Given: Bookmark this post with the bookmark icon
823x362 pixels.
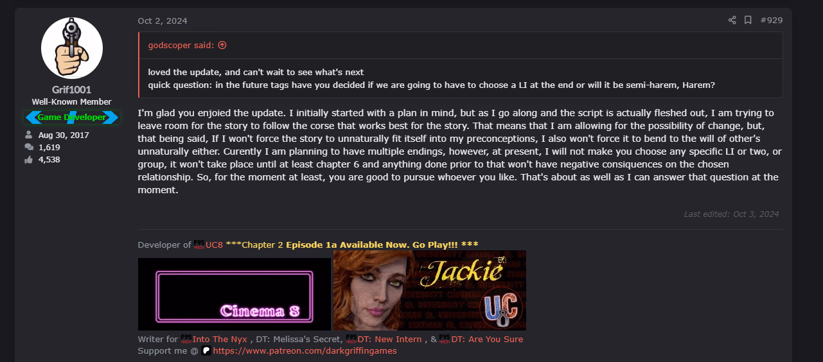Looking at the screenshot, I should point(748,21).
